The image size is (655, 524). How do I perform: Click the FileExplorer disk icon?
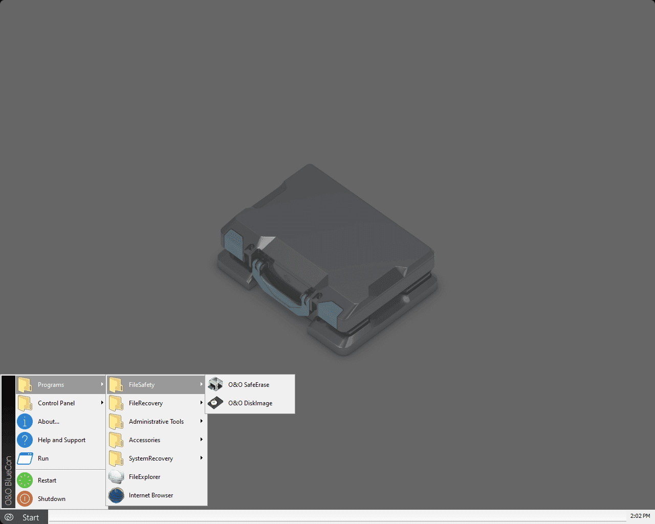[x=116, y=477]
